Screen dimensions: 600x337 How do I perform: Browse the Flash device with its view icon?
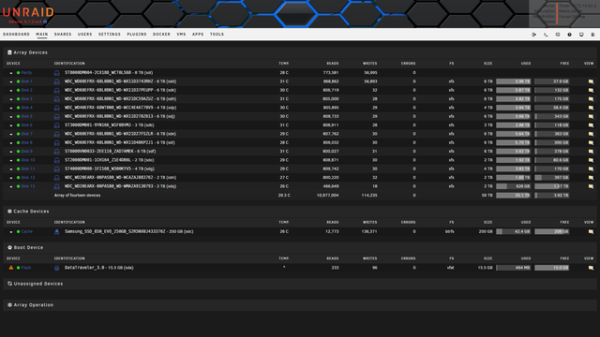pyautogui.click(x=591, y=268)
